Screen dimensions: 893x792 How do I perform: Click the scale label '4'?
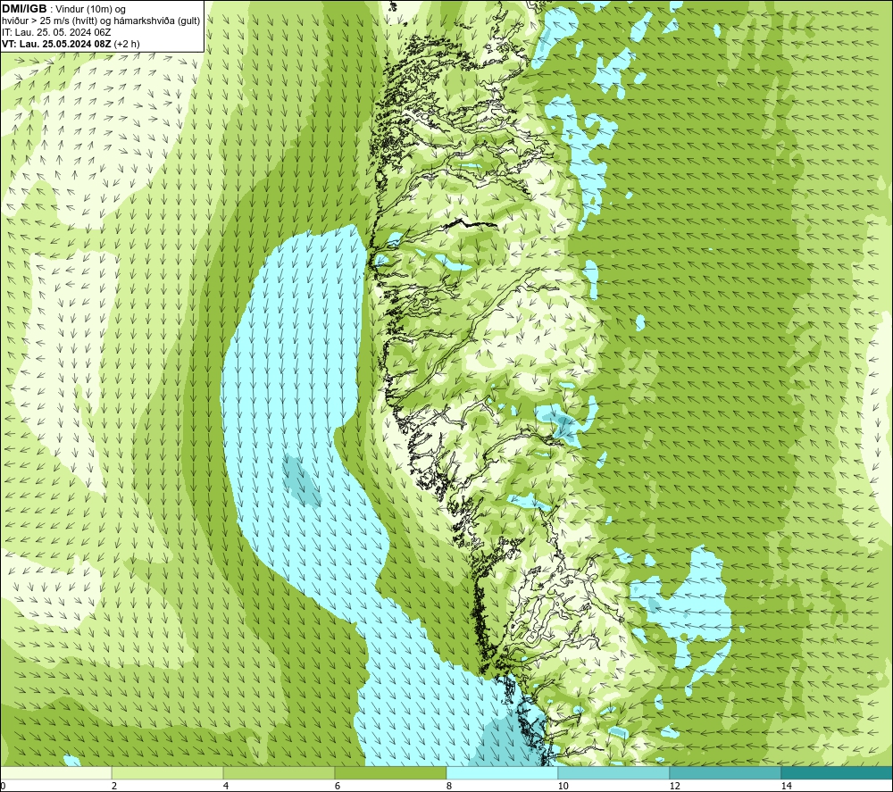(226, 786)
